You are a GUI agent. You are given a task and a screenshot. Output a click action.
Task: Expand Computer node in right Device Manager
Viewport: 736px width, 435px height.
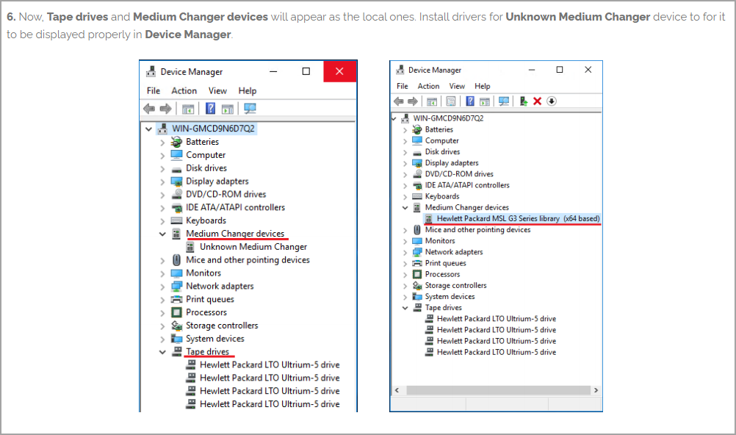405,141
